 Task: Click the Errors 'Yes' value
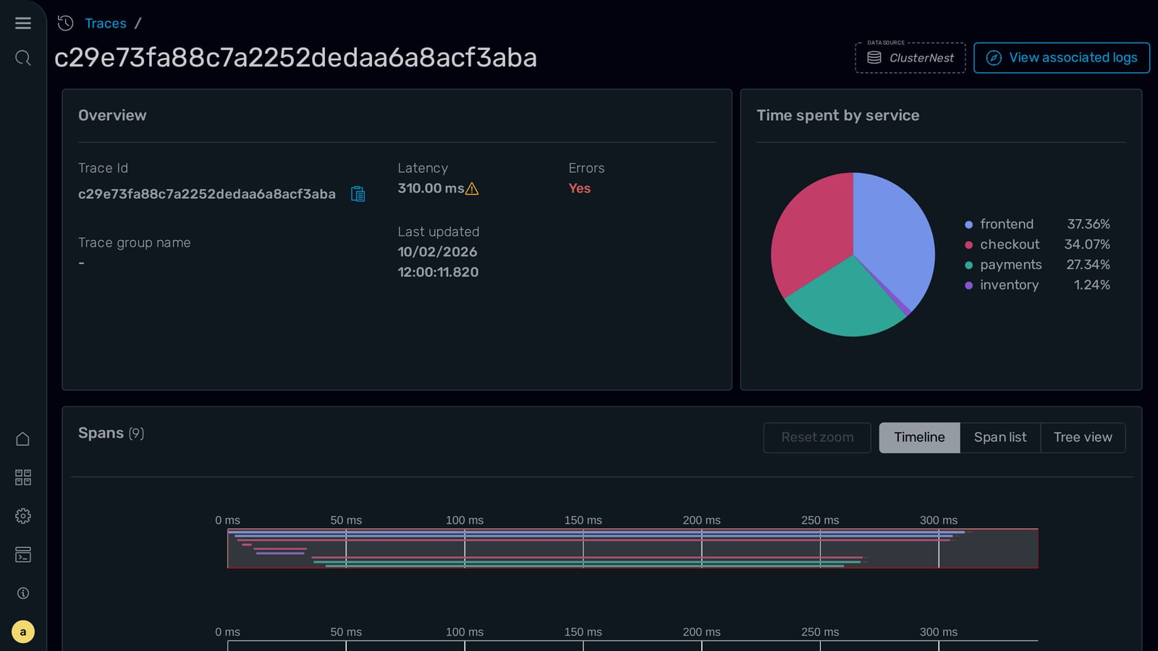[x=580, y=188]
